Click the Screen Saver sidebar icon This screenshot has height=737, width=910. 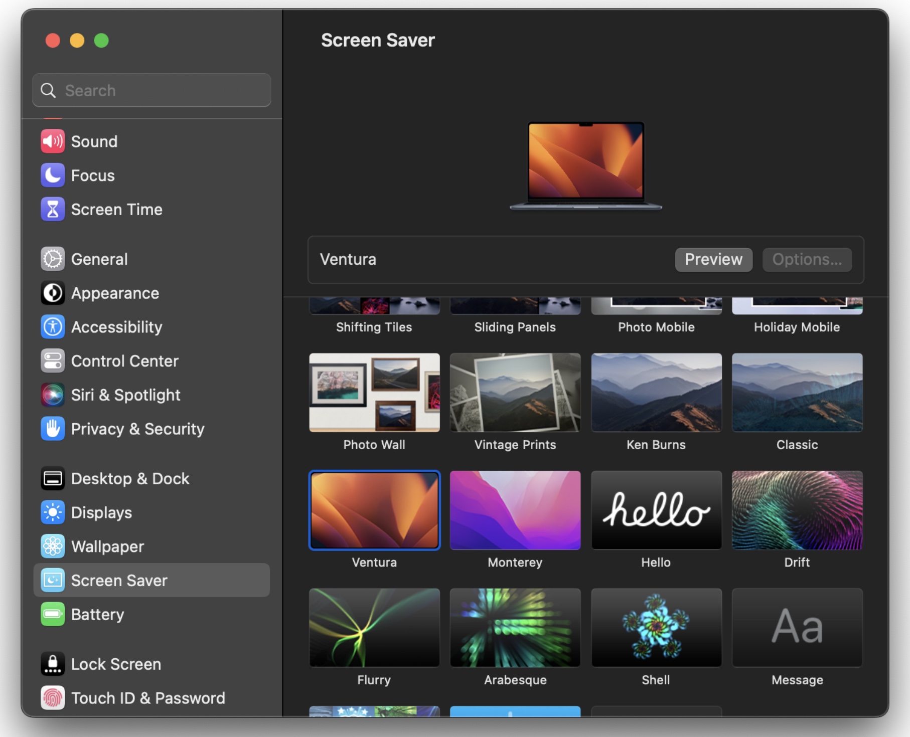click(x=53, y=580)
